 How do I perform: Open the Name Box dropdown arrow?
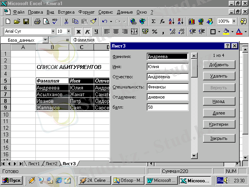coord(46,40)
